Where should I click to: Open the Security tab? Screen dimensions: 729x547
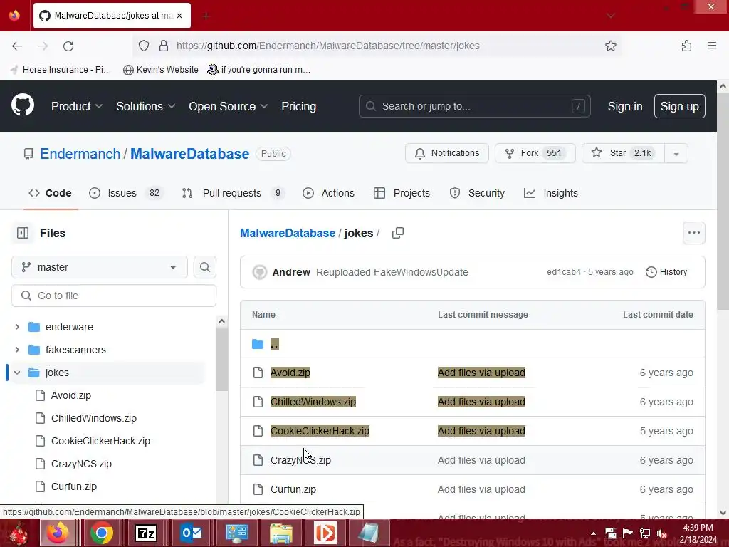[x=478, y=193]
